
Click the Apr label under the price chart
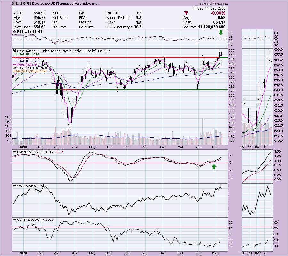click(x=75, y=147)
